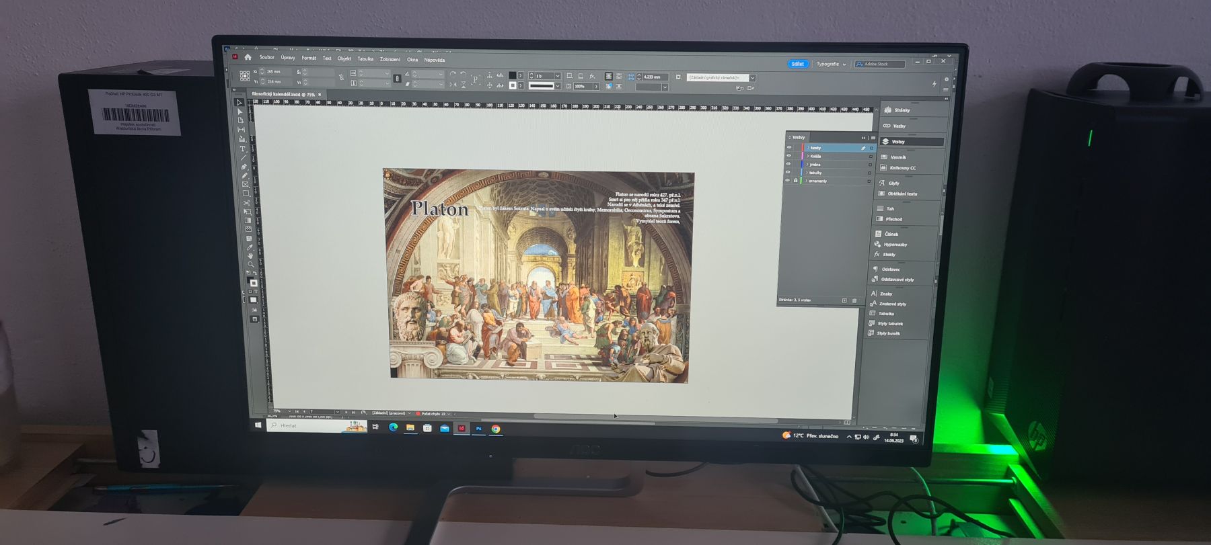The image size is (1211, 545).
Task: Select the Pen tool
Action: (243, 167)
